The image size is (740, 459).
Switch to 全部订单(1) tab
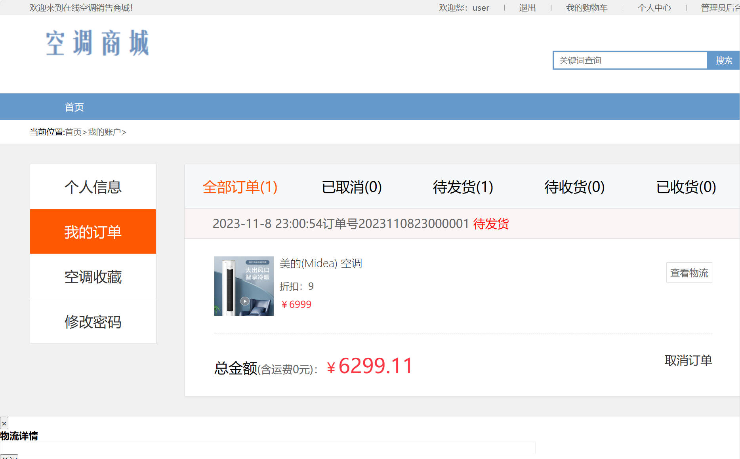(x=240, y=187)
